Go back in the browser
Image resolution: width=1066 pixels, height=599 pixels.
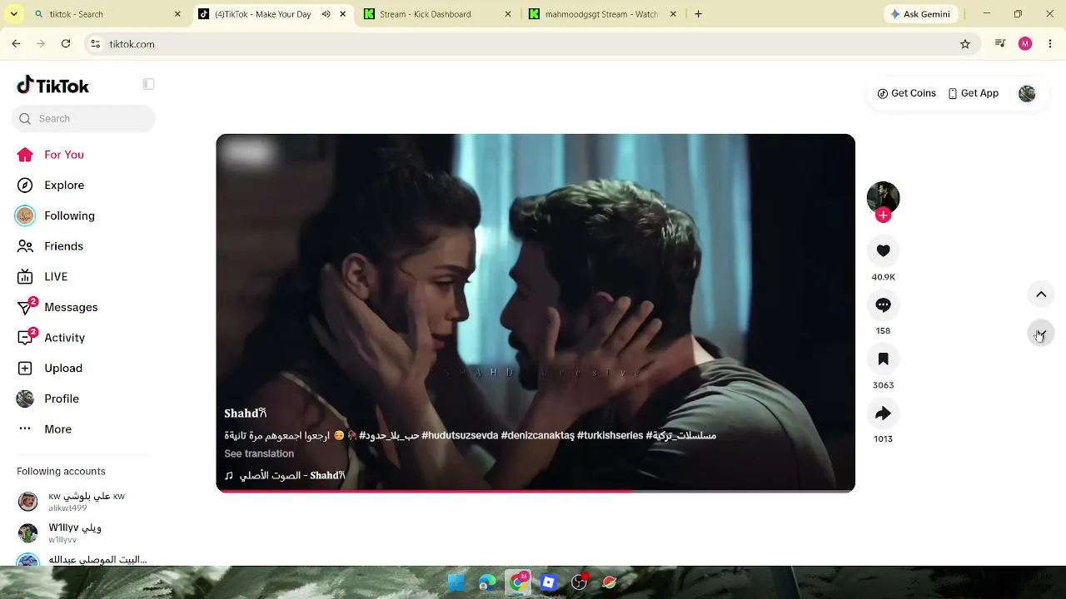tap(16, 44)
